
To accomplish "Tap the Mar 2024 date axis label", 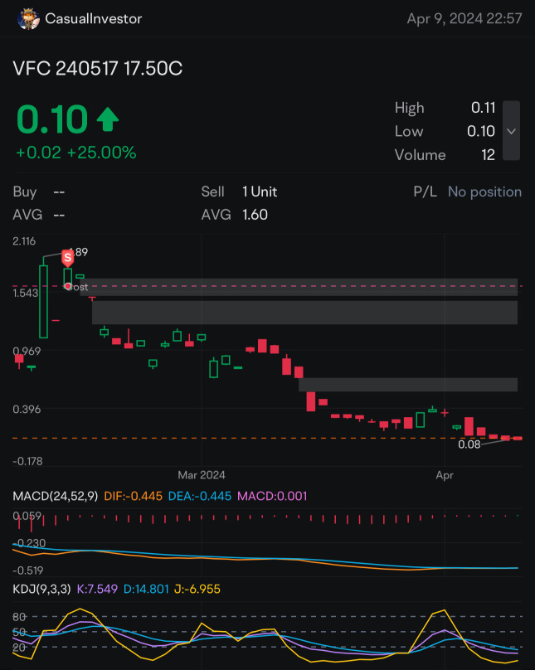I will [202, 475].
